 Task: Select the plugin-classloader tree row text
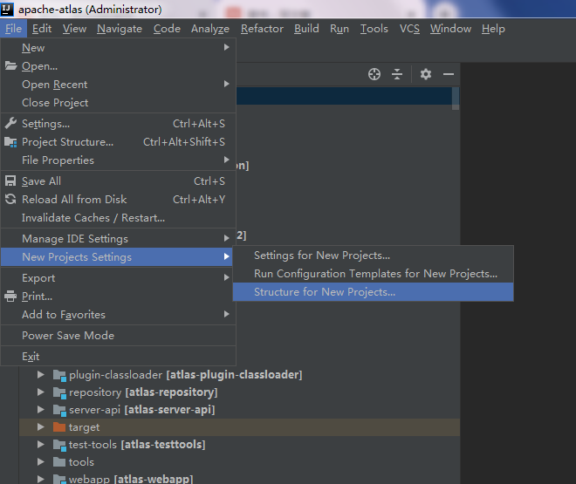point(186,375)
